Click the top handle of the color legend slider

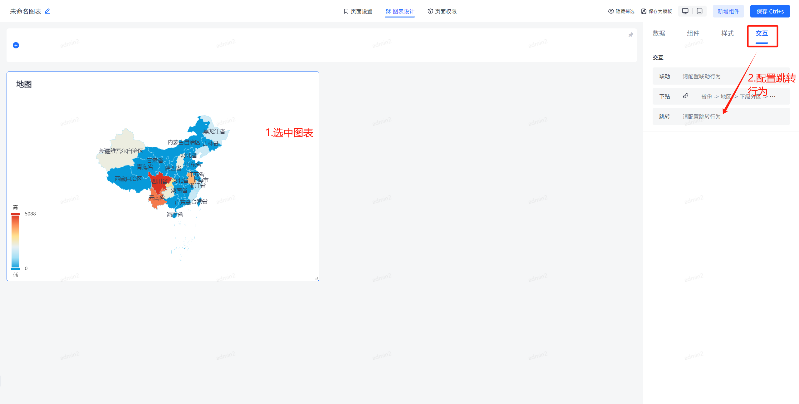pyautogui.click(x=15, y=214)
